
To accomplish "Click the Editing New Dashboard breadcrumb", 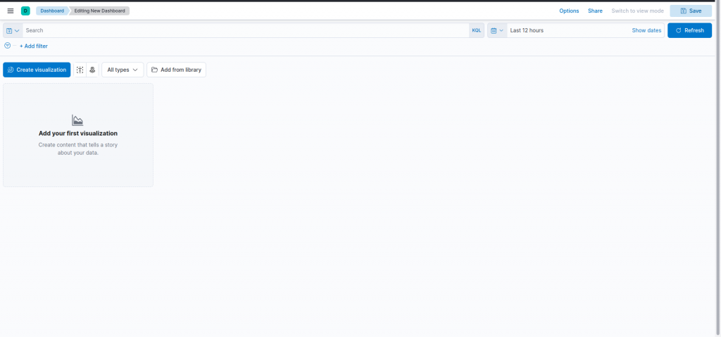I will 99,11.
